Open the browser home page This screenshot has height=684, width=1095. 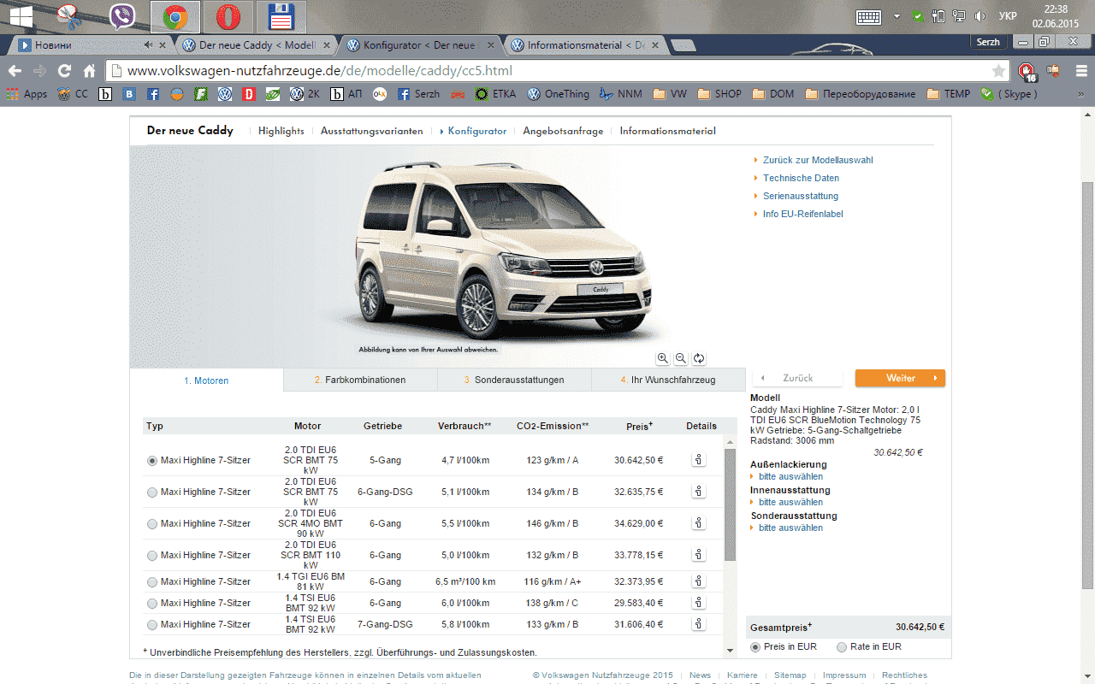click(x=89, y=71)
